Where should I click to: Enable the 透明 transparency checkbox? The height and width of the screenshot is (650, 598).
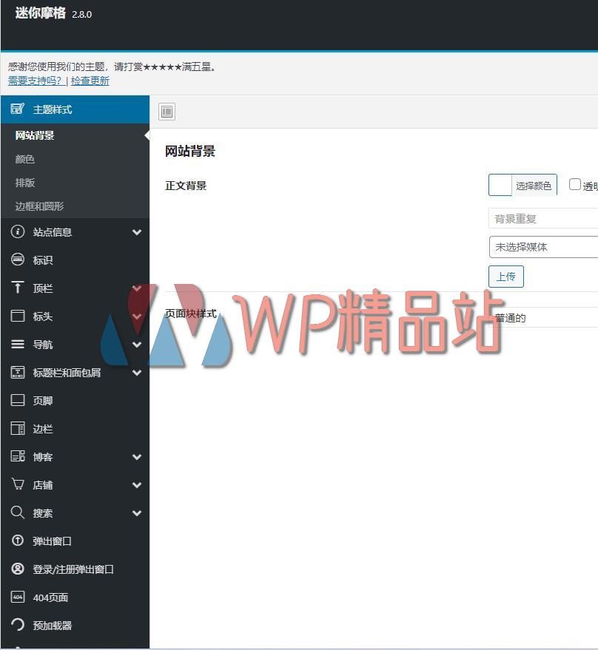(574, 183)
